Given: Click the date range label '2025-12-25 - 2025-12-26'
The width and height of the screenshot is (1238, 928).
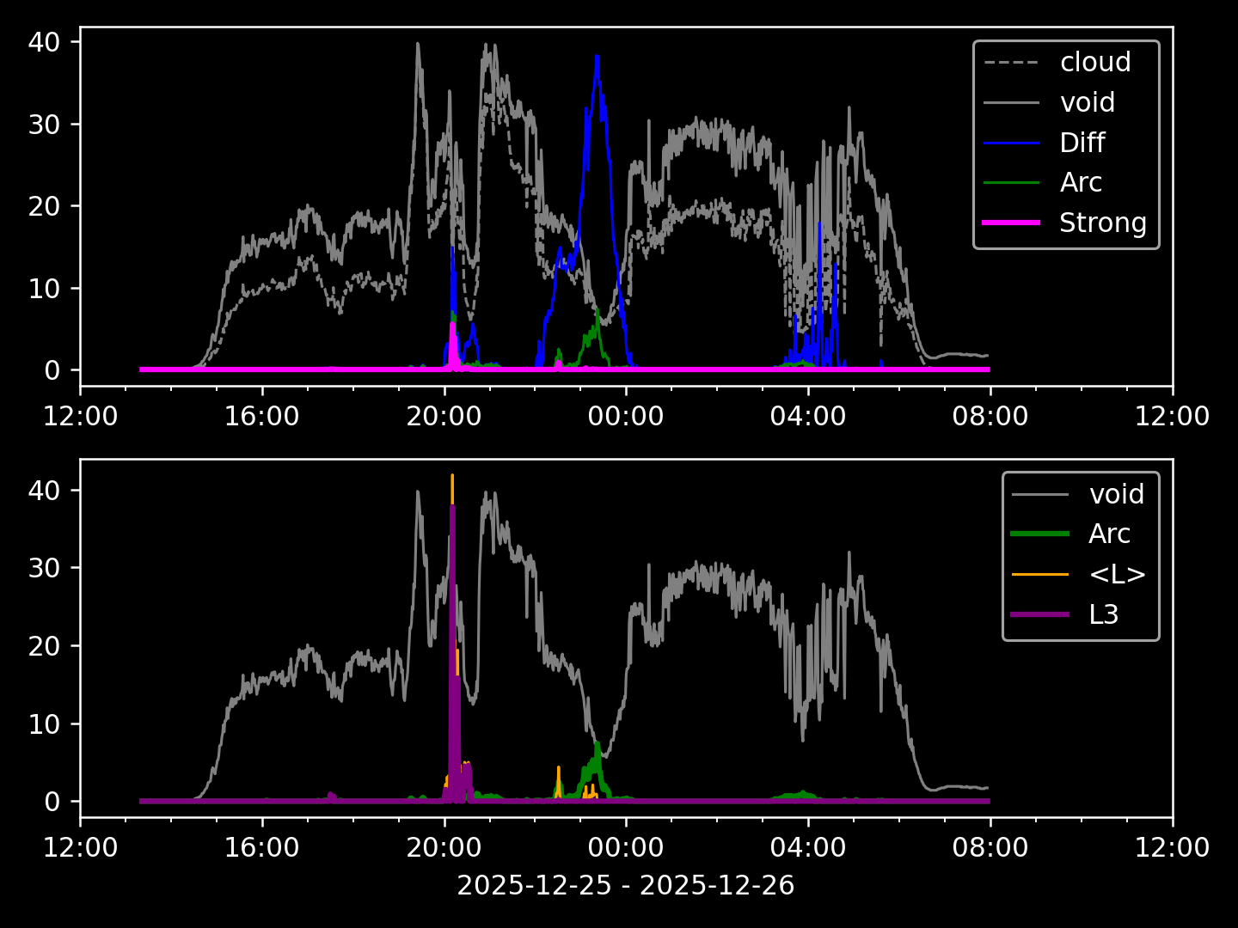Looking at the screenshot, I should pos(625,885).
